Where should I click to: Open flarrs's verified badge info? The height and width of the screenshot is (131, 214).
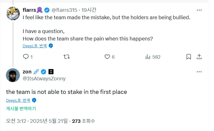[47, 10]
